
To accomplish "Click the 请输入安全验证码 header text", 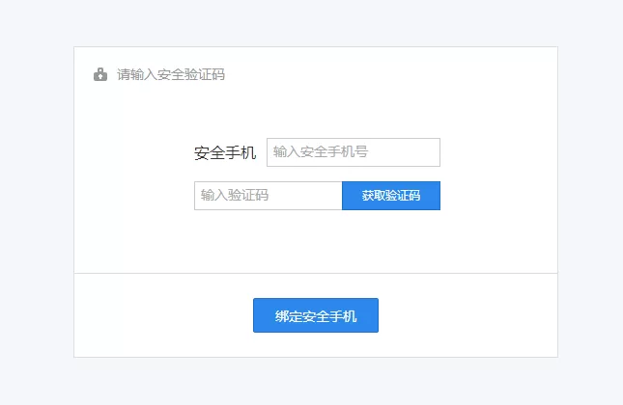I will [x=171, y=74].
